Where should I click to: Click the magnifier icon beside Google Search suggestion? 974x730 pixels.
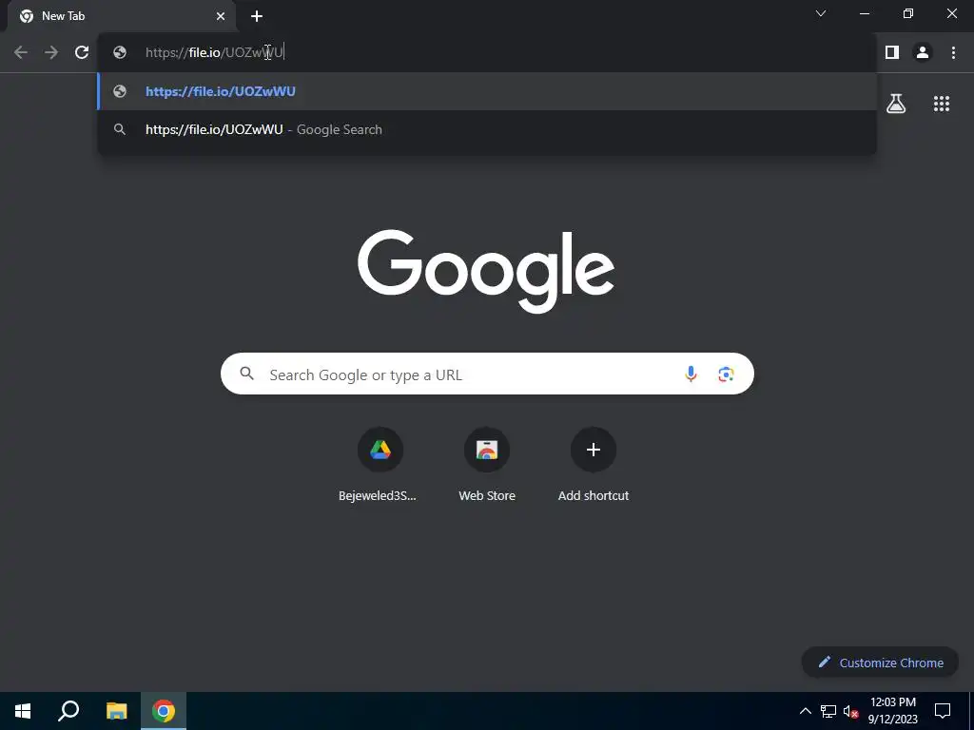(x=120, y=129)
